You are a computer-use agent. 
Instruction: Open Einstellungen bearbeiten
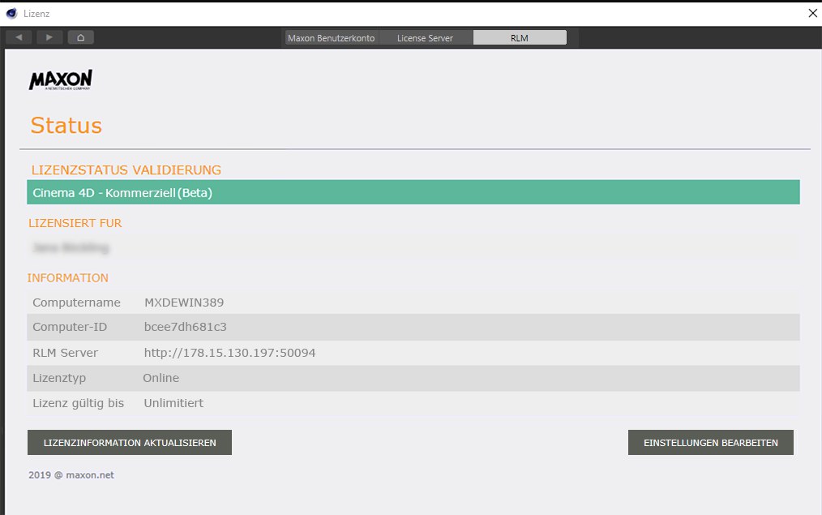pos(710,443)
